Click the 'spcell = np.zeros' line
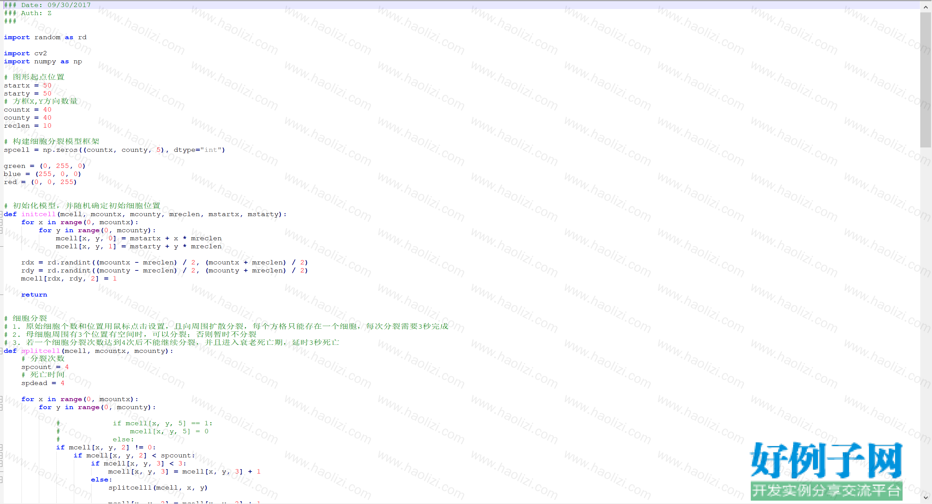932x504 pixels. pyautogui.click(x=114, y=150)
